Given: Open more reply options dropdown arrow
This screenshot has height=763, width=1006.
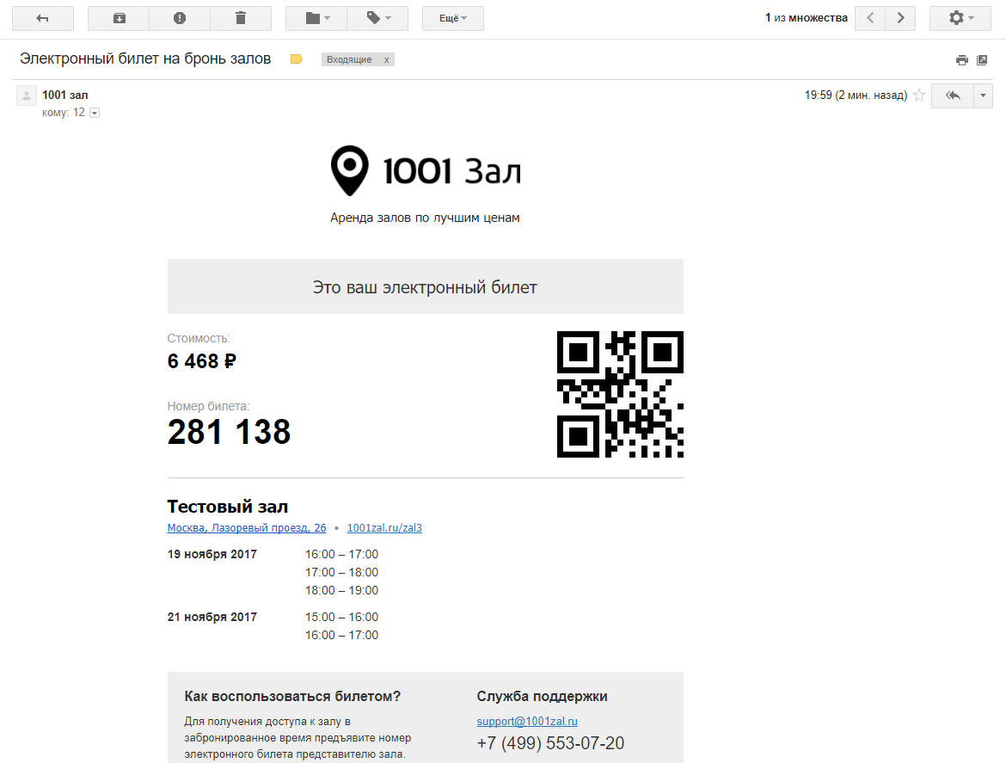Looking at the screenshot, I should point(983,95).
